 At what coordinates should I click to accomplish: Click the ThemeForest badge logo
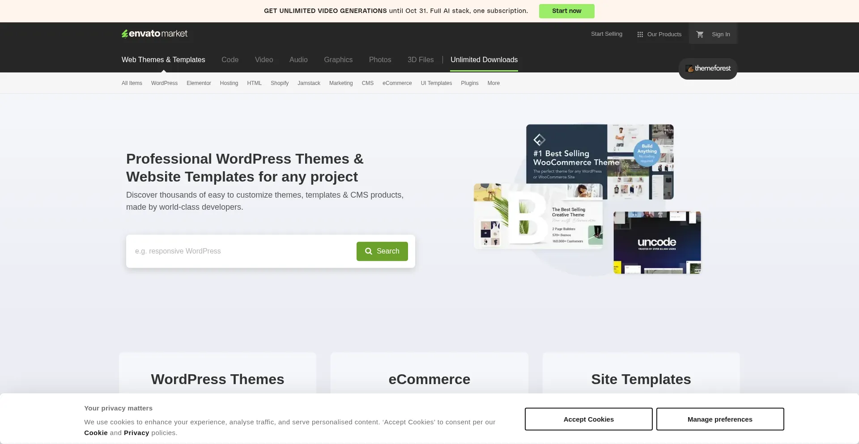(708, 68)
